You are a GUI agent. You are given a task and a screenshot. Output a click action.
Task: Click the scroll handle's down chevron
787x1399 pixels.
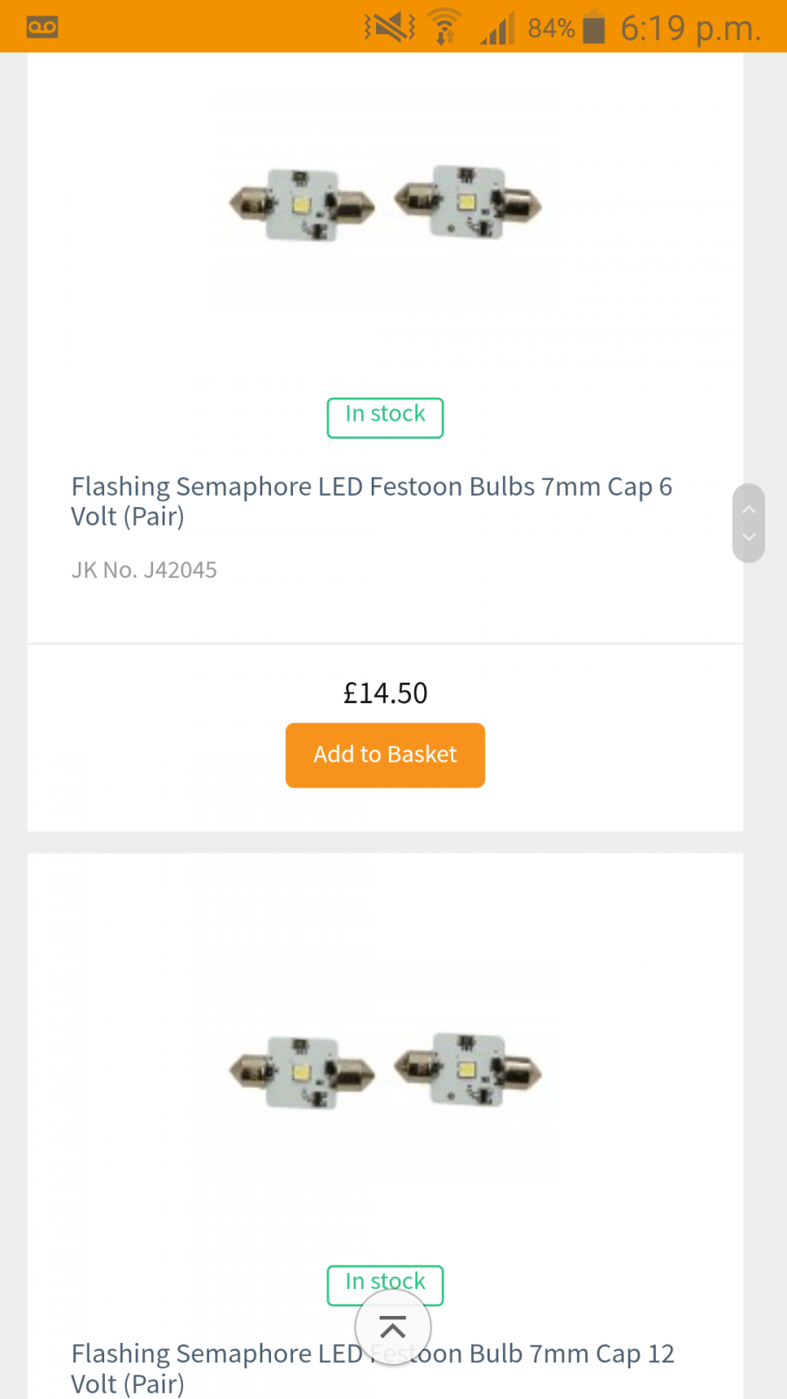[x=749, y=537]
